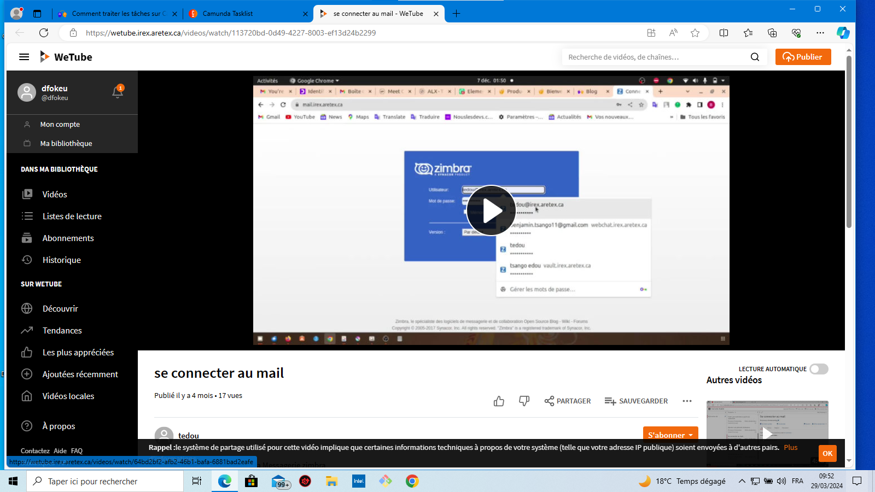Open S'abonner dropdown button
This screenshot has height=492, width=875.
(670, 435)
